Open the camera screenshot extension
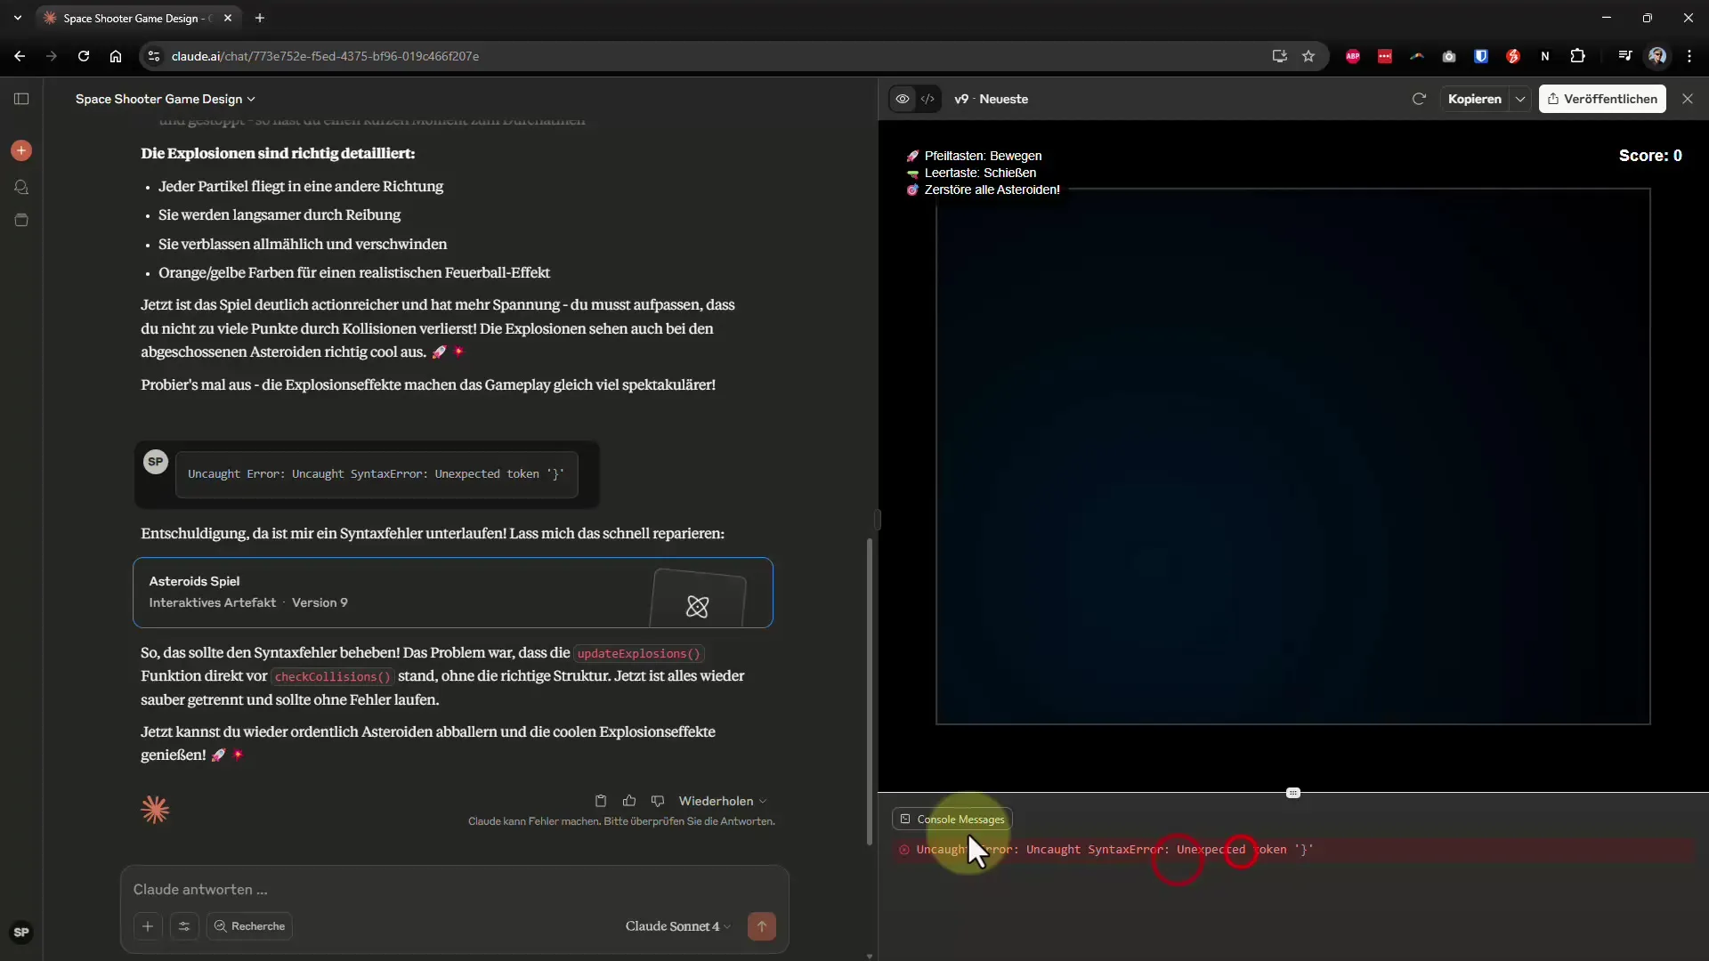 click(x=1449, y=56)
